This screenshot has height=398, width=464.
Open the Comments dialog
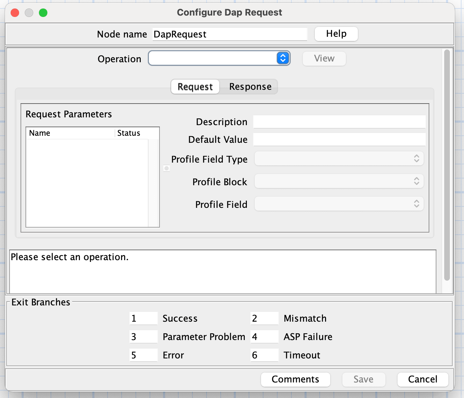click(295, 379)
